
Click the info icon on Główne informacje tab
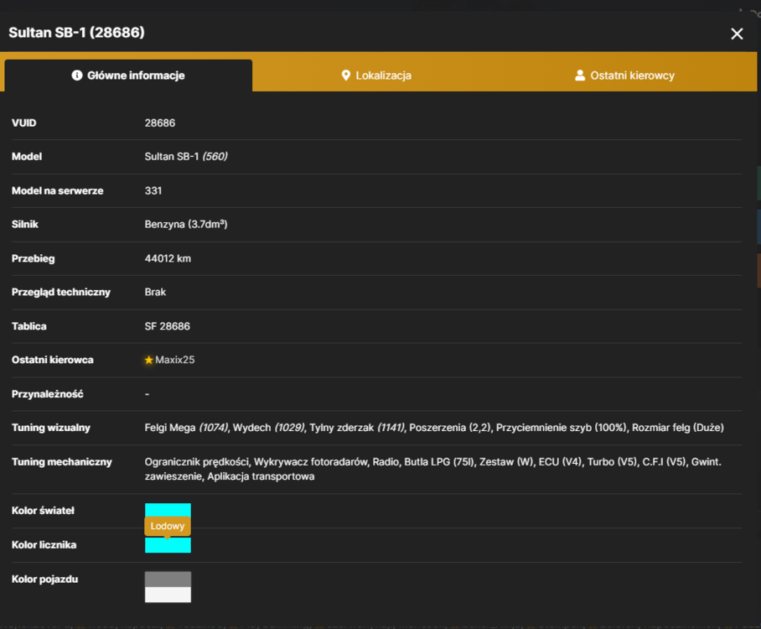coord(76,75)
